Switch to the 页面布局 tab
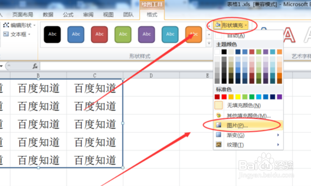Image resolution: width=311 pixels, height=186 pixels. click(x=22, y=15)
